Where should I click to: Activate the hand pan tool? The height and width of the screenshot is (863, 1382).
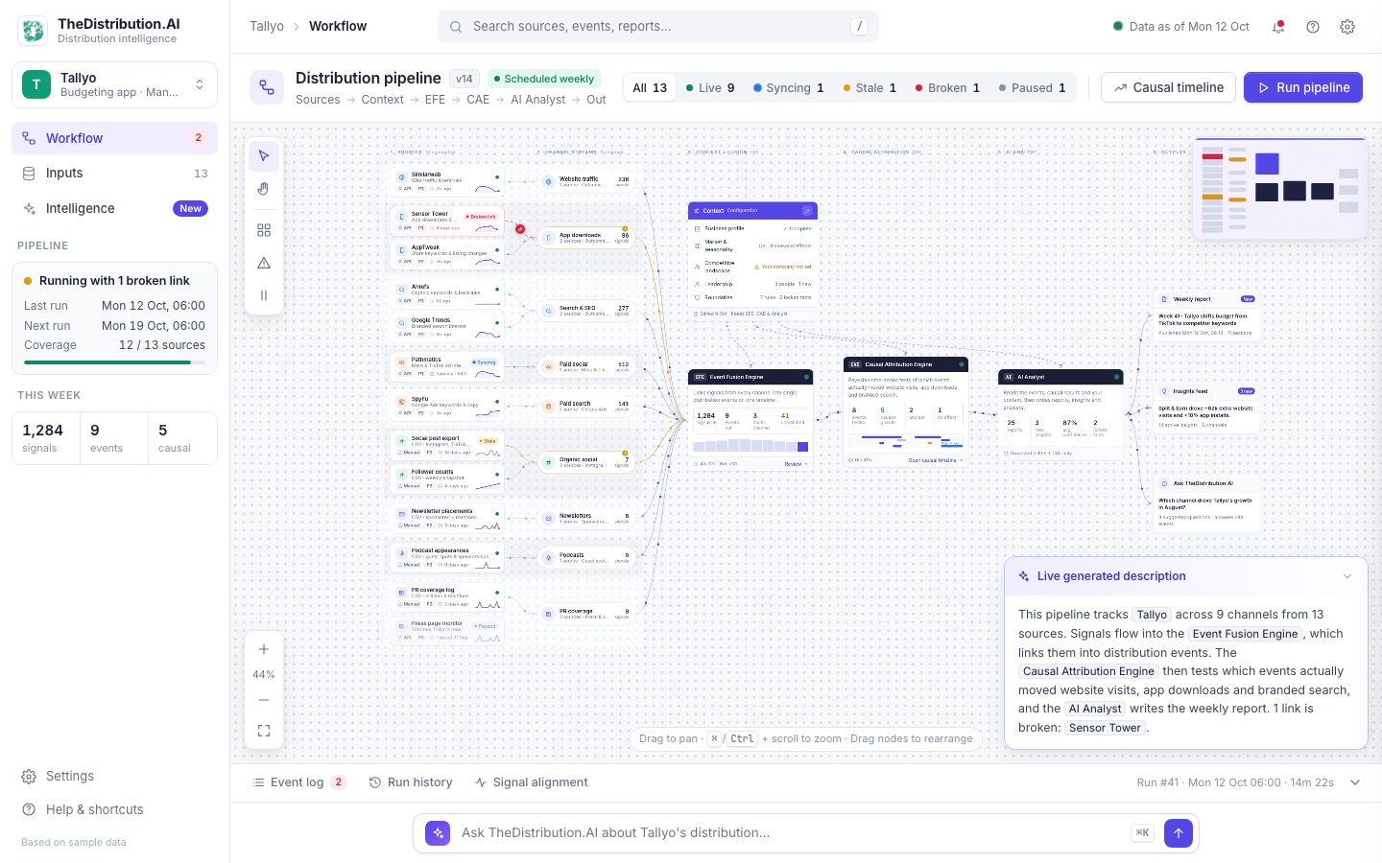click(x=264, y=189)
